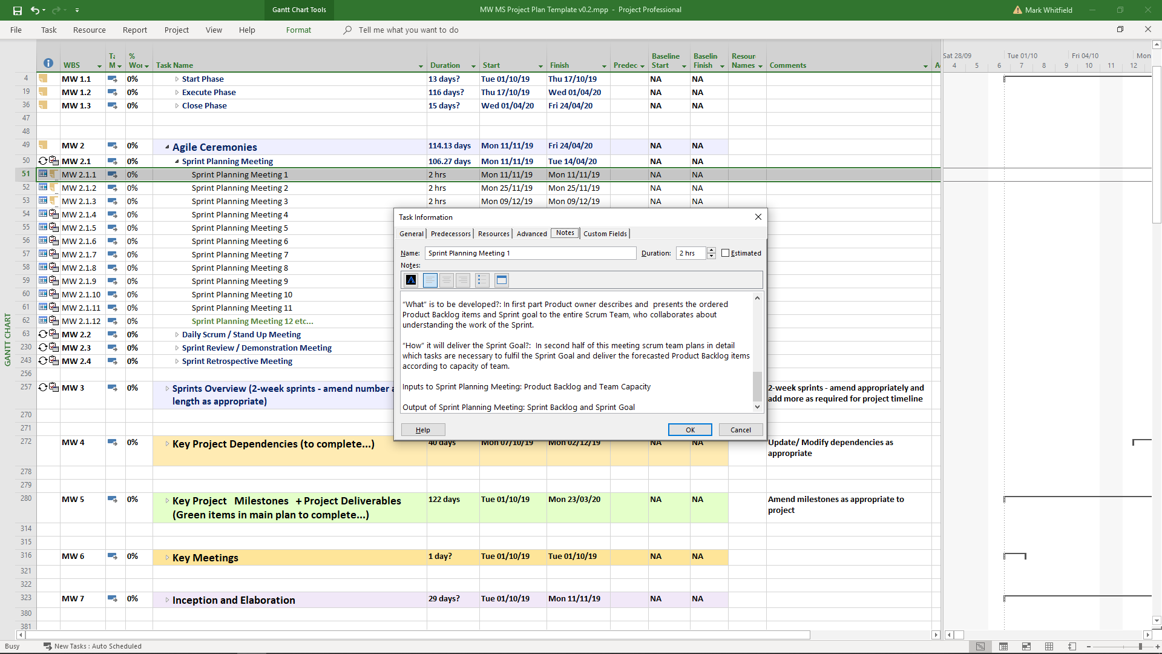Collapse the Agile Ceremonies summary task
Image resolution: width=1162 pixels, height=654 pixels.
167,147
